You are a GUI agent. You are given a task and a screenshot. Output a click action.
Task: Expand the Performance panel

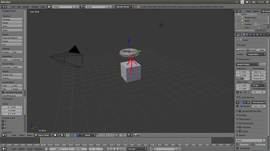pyautogui.click(x=244, y=119)
